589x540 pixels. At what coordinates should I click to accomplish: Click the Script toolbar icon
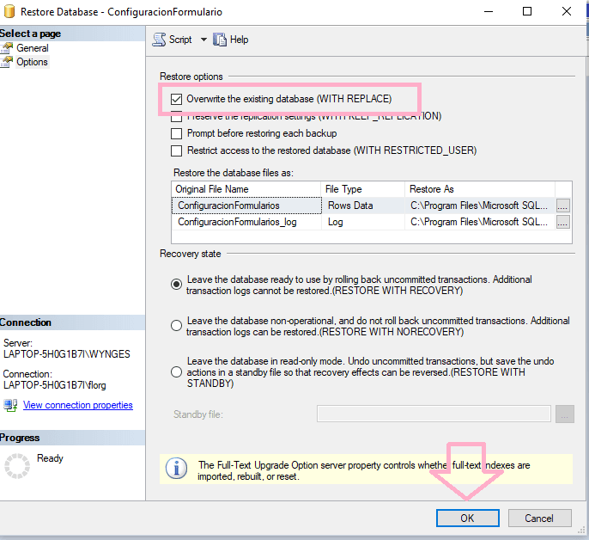point(159,40)
